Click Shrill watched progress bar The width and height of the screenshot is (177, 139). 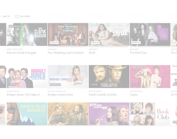tap(109, 47)
